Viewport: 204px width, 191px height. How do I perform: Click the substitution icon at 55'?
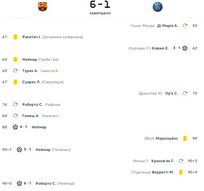pyautogui.click(x=185, y=26)
